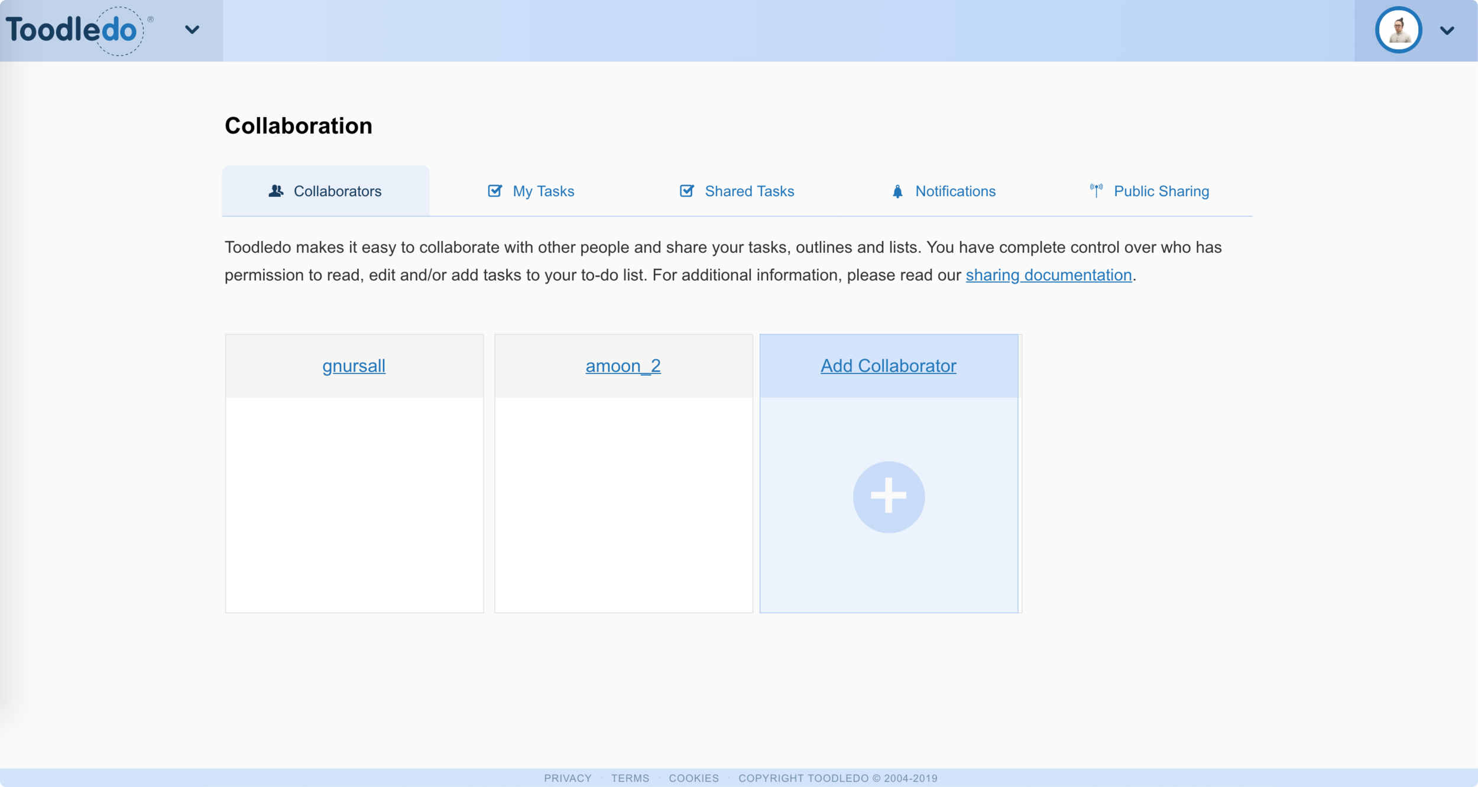Screen dimensions: 1478x787
Task: Open the user profile avatar
Action: (1398, 30)
